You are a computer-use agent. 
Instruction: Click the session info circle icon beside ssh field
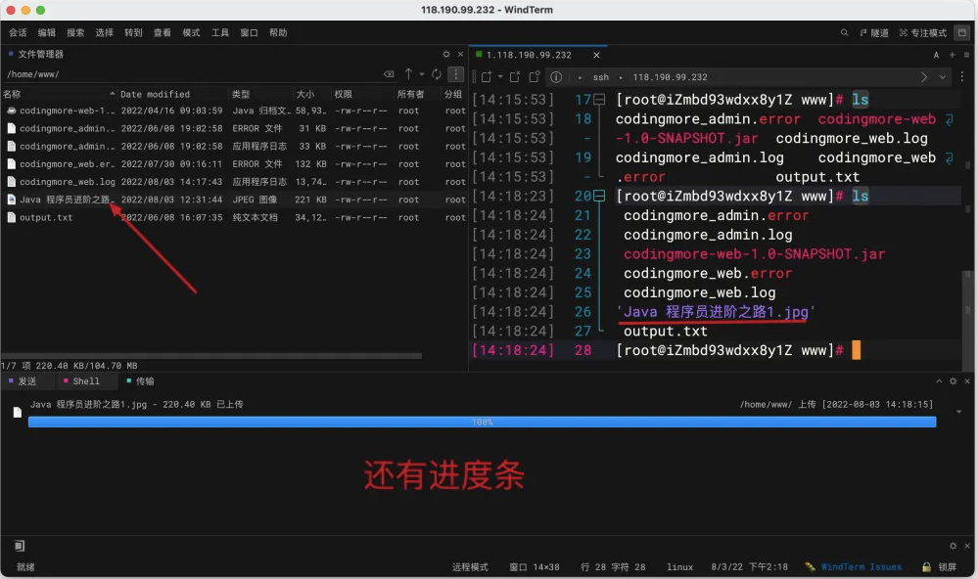pos(556,76)
